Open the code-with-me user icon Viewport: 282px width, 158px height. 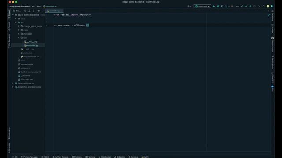pyautogui.click(x=189, y=6)
